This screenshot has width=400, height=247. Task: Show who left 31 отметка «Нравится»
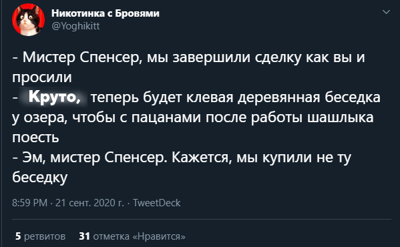point(132,236)
